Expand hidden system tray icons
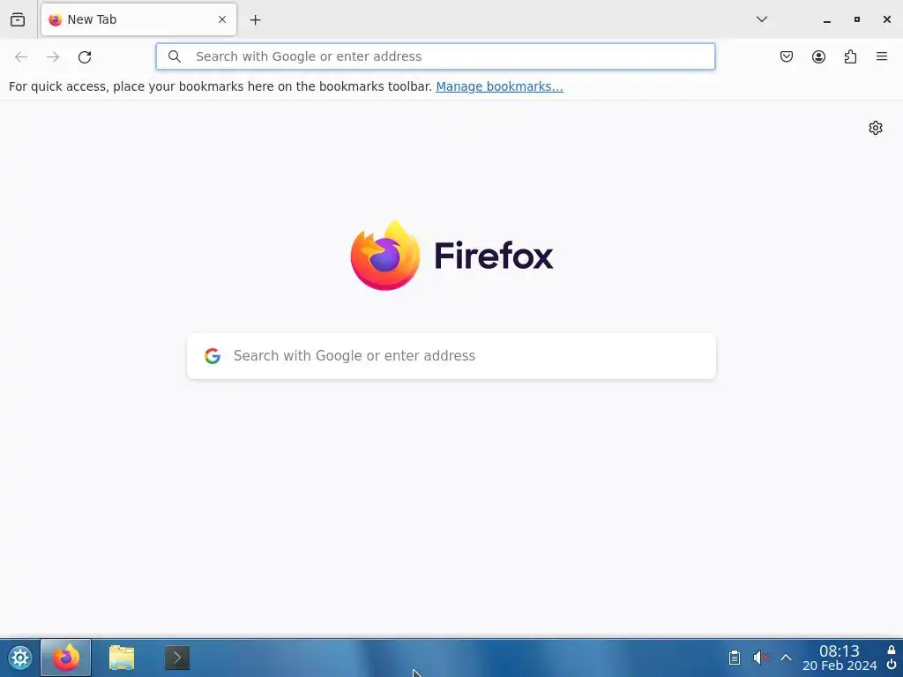903x677 pixels. pyautogui.click(x=786, y=658)
